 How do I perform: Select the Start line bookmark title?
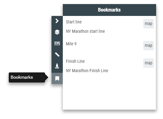[x=74, y=22]
